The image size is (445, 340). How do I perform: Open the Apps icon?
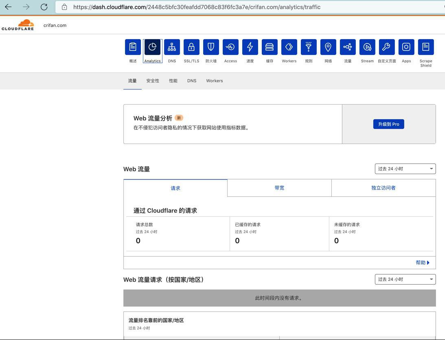pos(406,47)
